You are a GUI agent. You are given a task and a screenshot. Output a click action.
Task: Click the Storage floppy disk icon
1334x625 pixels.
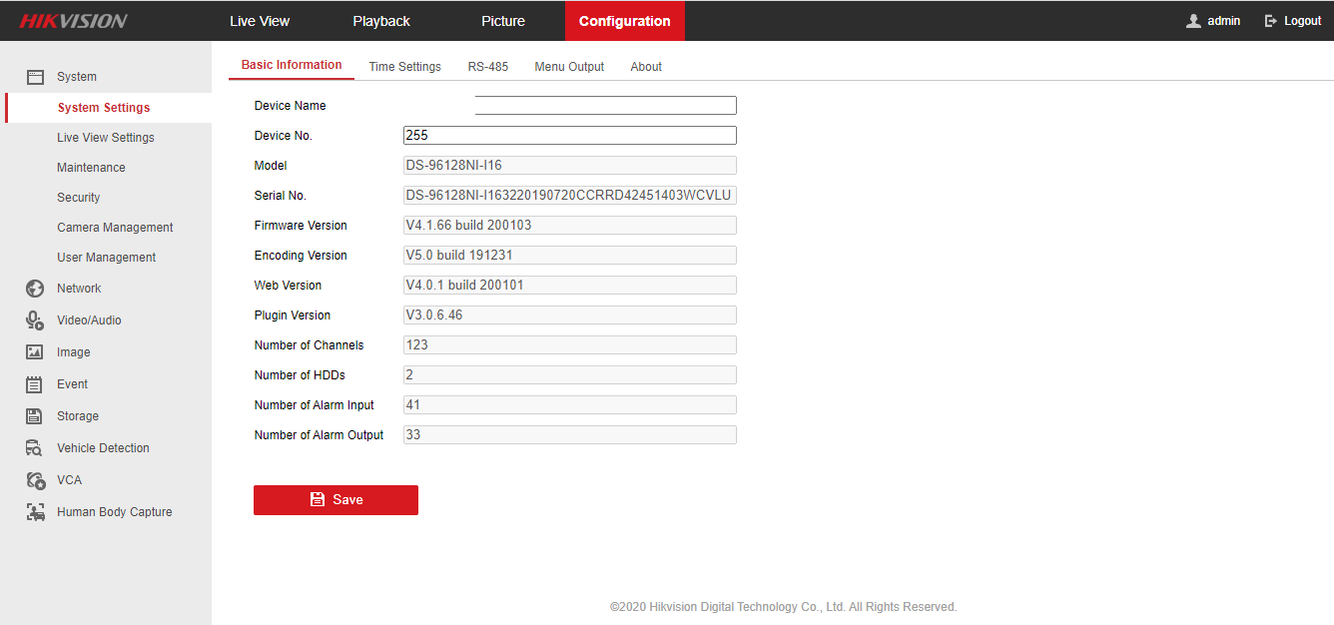[35, 416]
